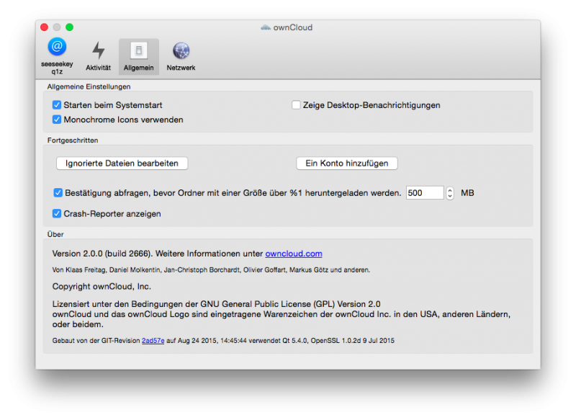Disable Monochrome Icons verwenden
576x420 pixels.
click(57, 120)
